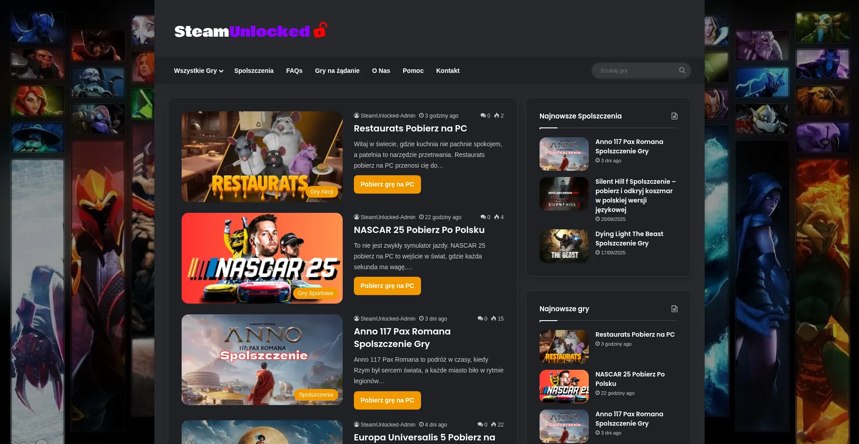Open the Restaurats main post thumbnail
The height and width of the screenshot is (444, 859).
coord(262,156)
